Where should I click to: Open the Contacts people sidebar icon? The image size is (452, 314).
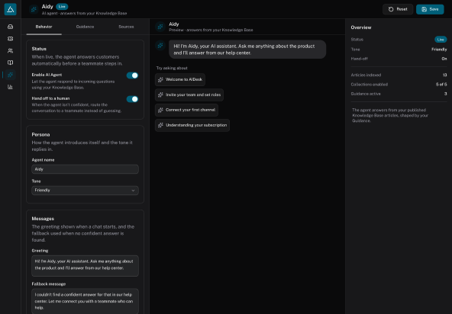11,50
